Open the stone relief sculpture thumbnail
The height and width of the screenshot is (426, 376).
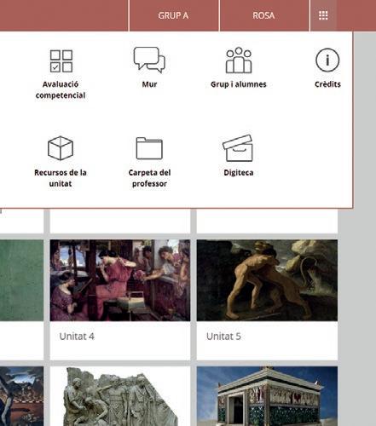[x=120, y=396]
